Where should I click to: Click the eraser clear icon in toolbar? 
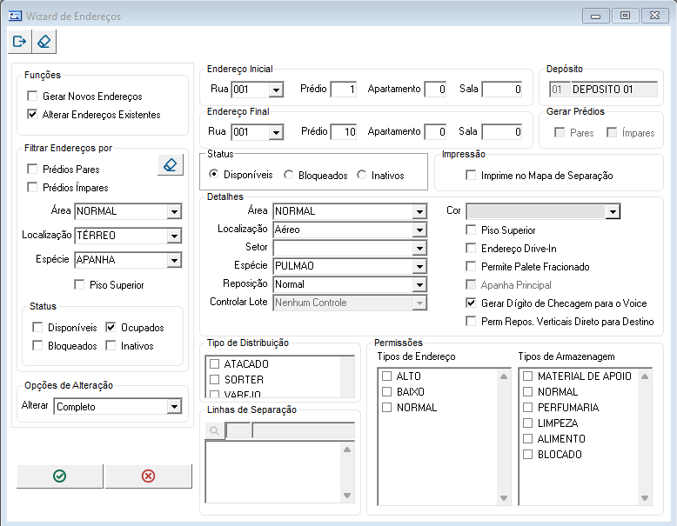[44, 42]
